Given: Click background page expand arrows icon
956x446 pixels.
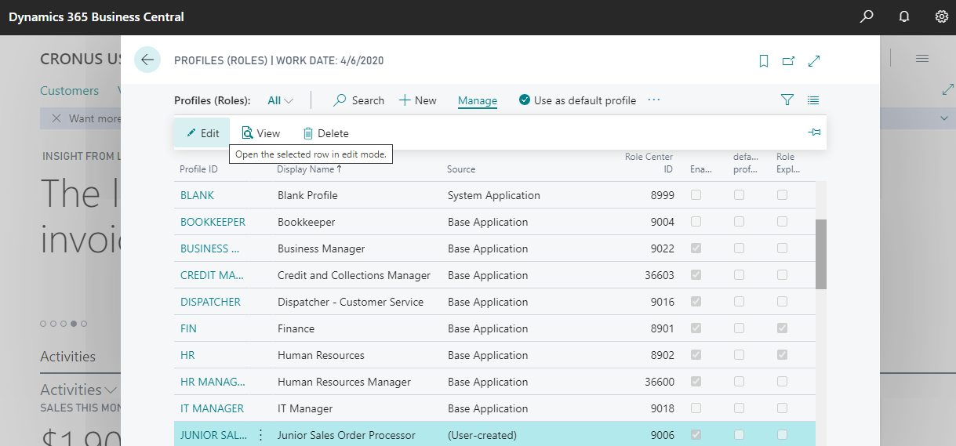Looking at the screenshot, I should [947, 90].
